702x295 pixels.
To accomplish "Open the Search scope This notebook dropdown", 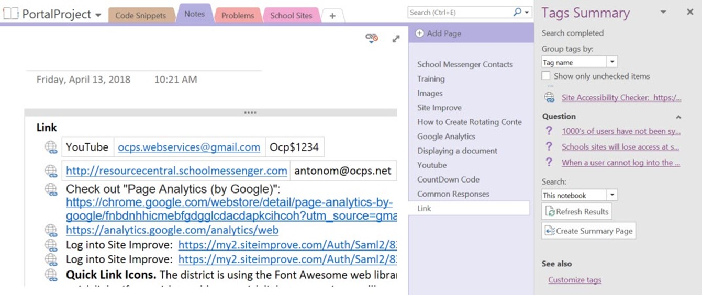I will tap(612, 195).
